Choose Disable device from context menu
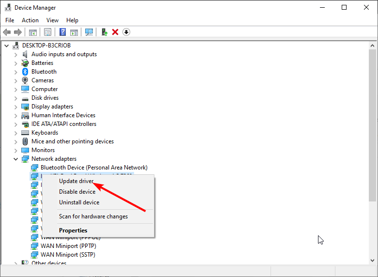The image size is (378, 277). 98,192
